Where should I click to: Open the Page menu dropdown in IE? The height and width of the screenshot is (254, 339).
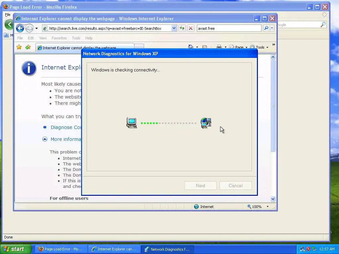[x=238, y=47]
